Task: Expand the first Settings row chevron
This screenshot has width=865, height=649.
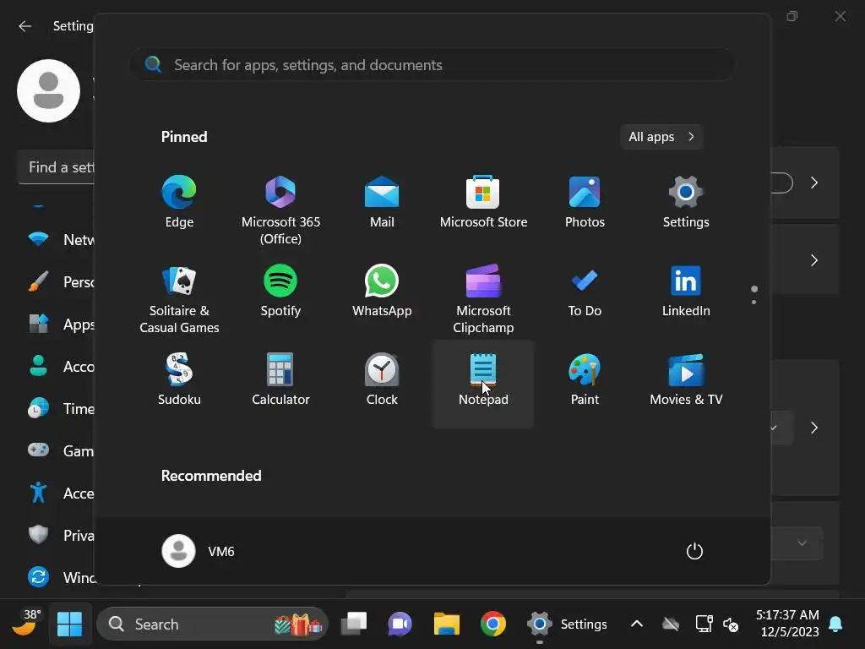Action: tap(814, 183)
